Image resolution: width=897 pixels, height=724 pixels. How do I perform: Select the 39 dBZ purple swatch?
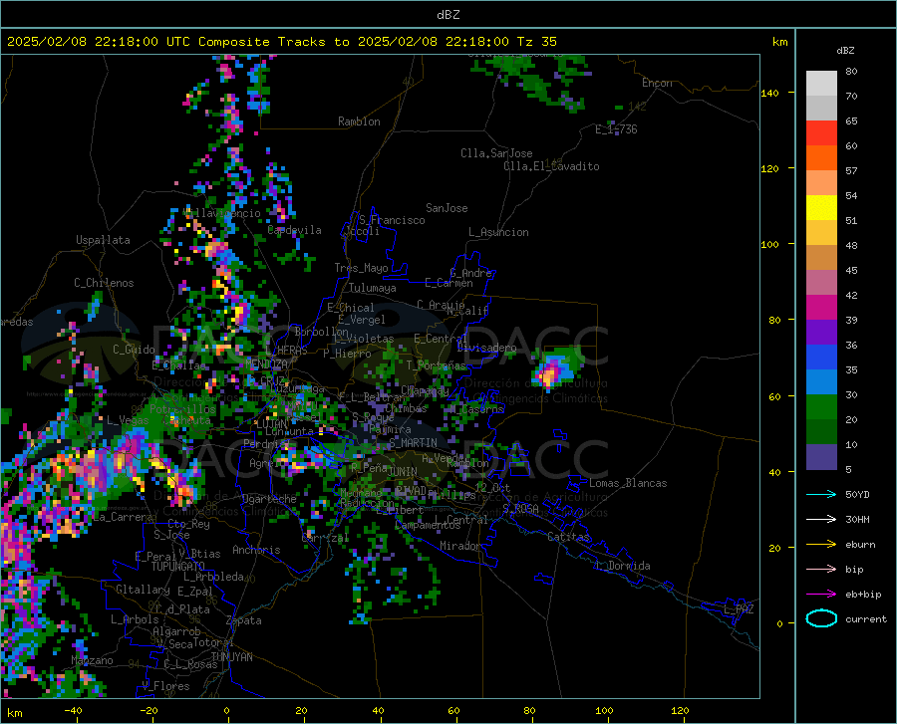[x=821, y=332]
